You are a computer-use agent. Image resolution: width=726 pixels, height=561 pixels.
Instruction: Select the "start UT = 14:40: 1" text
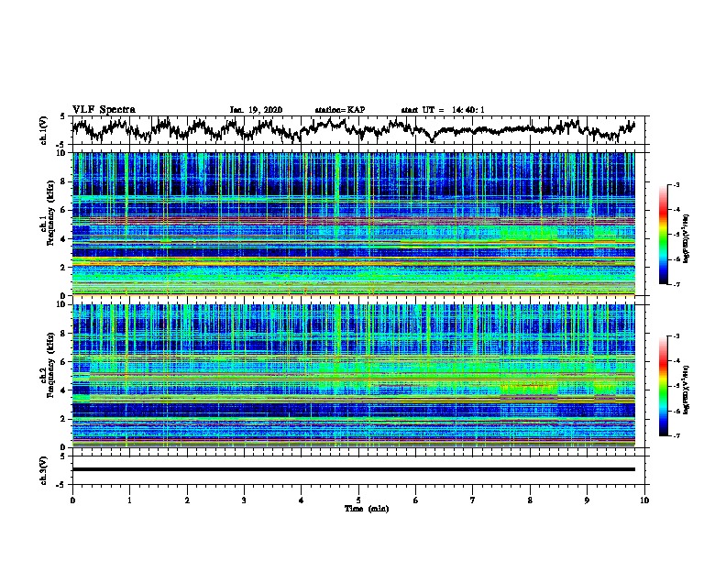tap(443, 110)
